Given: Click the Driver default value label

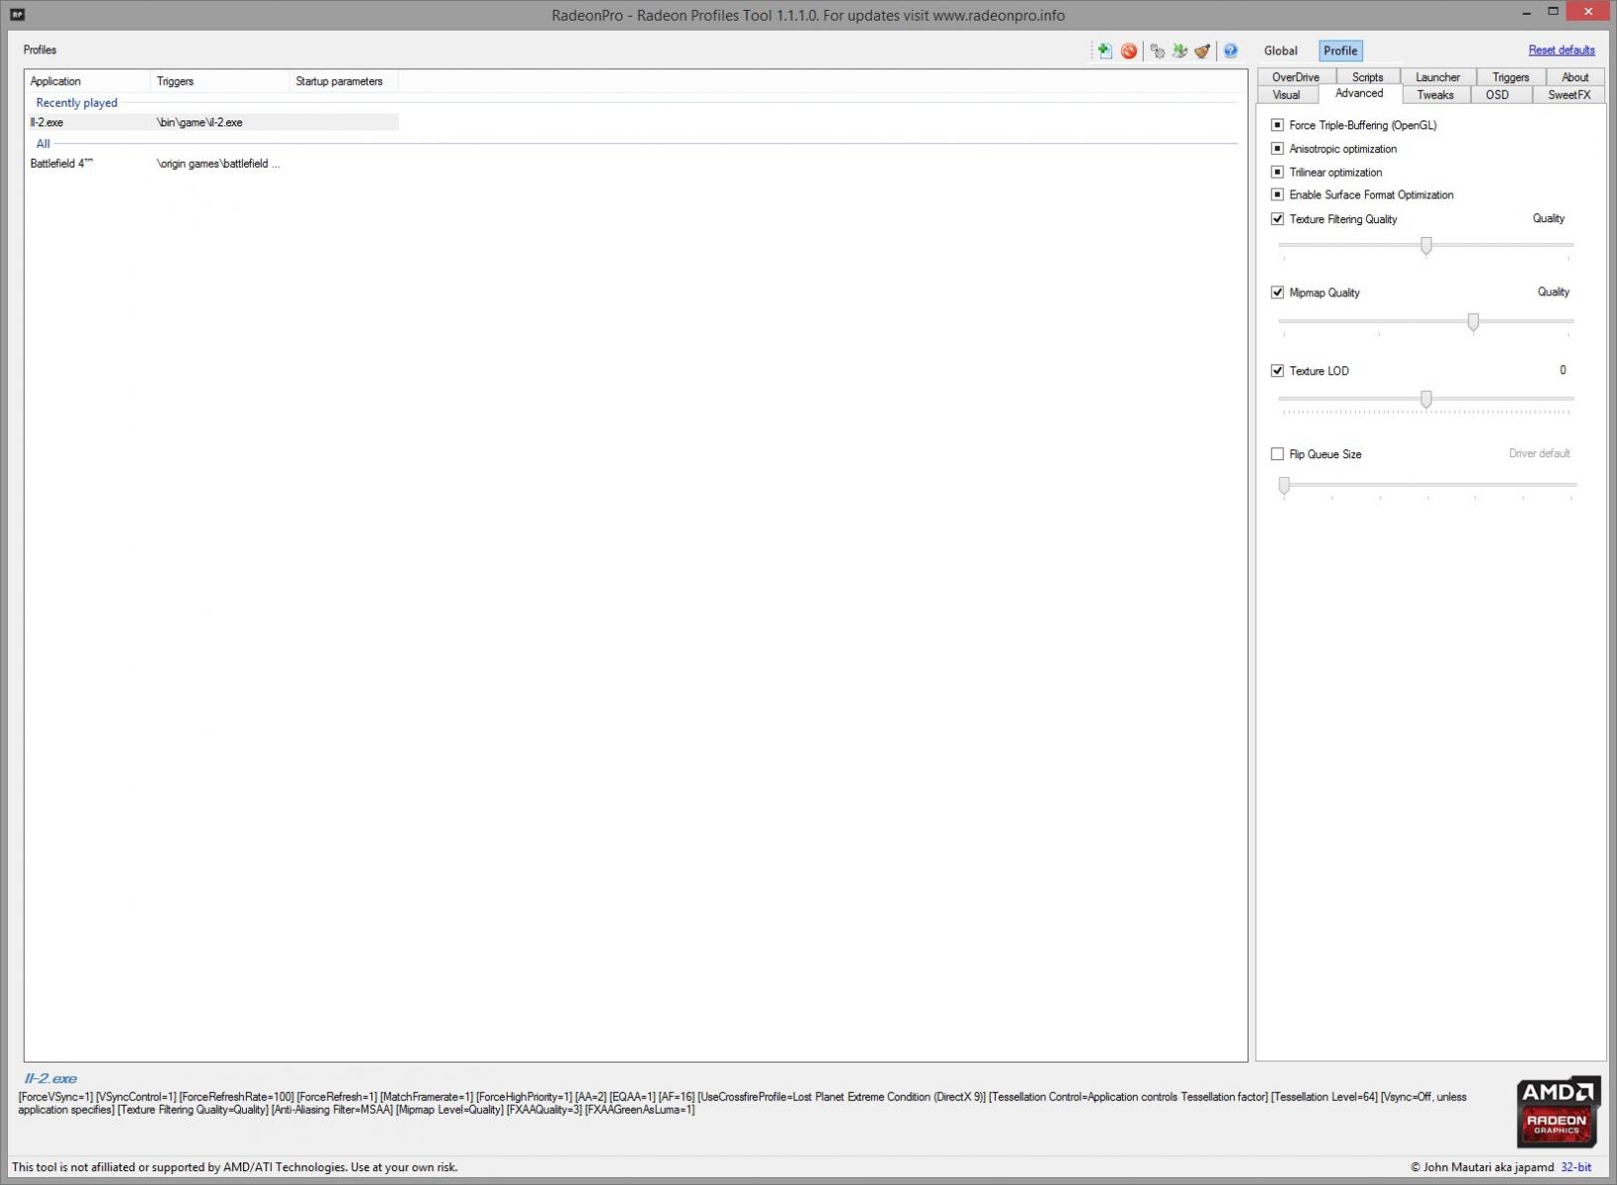Looking at the screenshot, I should click(1539, 453).
